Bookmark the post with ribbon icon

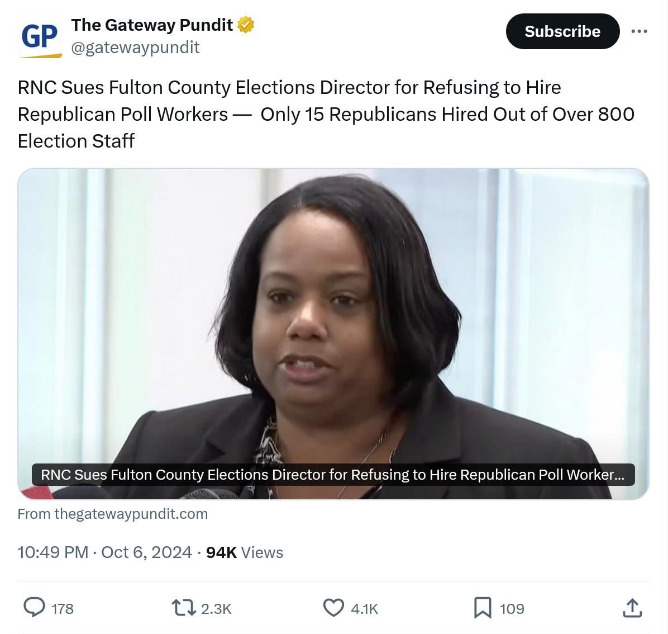click(483, 608)
